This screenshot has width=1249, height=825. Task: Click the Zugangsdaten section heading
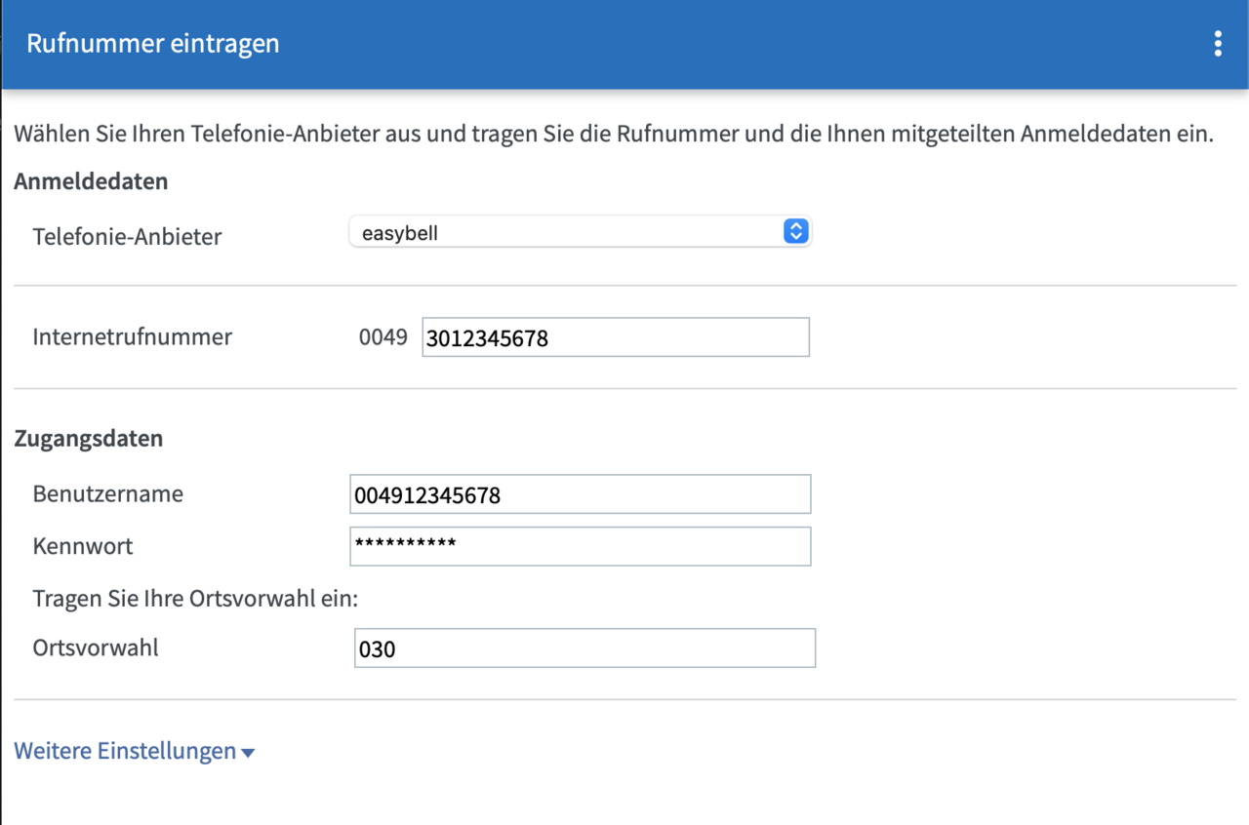[89, 438]
